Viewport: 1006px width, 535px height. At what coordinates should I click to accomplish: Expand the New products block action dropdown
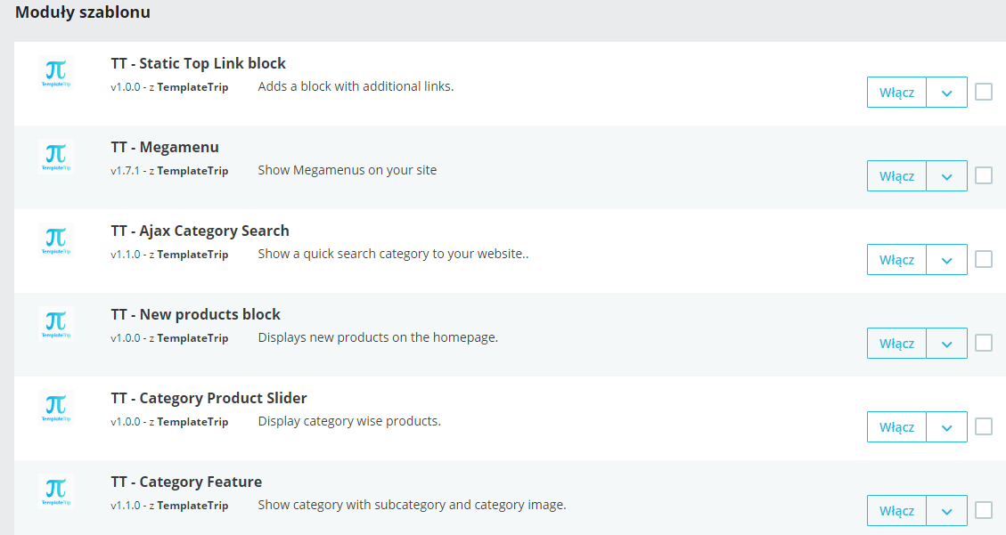pos(946,344)
